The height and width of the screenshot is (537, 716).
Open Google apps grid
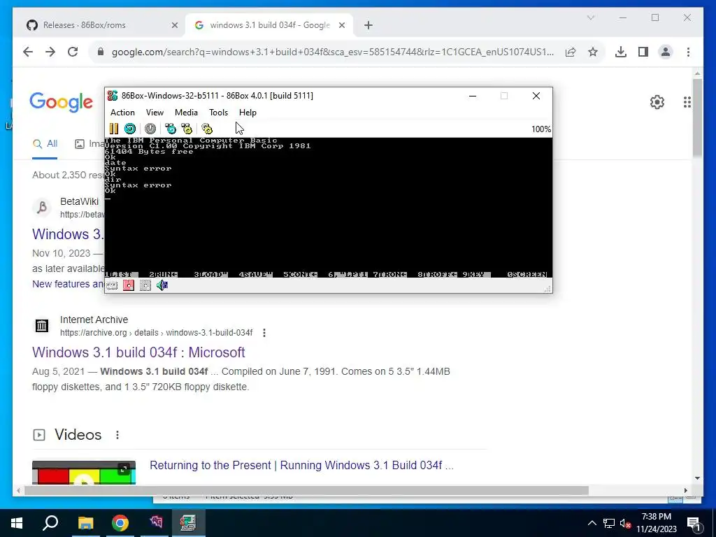[x=687, y=102]
